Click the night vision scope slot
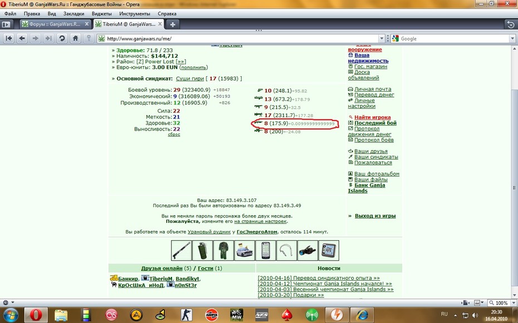 click(307, 251)
